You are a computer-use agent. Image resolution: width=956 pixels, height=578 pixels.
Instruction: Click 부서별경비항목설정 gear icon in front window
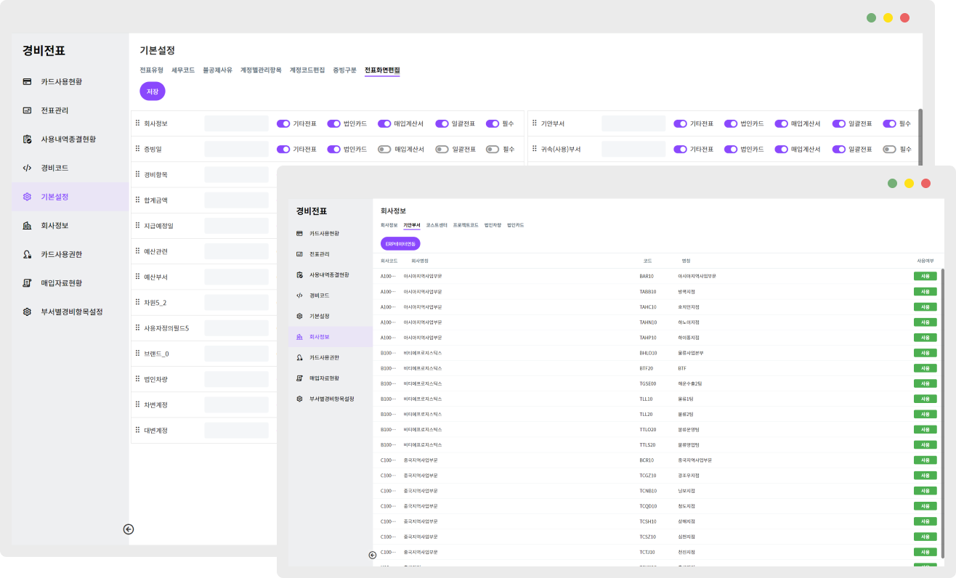pyautogui.click(x=299, y=399)
